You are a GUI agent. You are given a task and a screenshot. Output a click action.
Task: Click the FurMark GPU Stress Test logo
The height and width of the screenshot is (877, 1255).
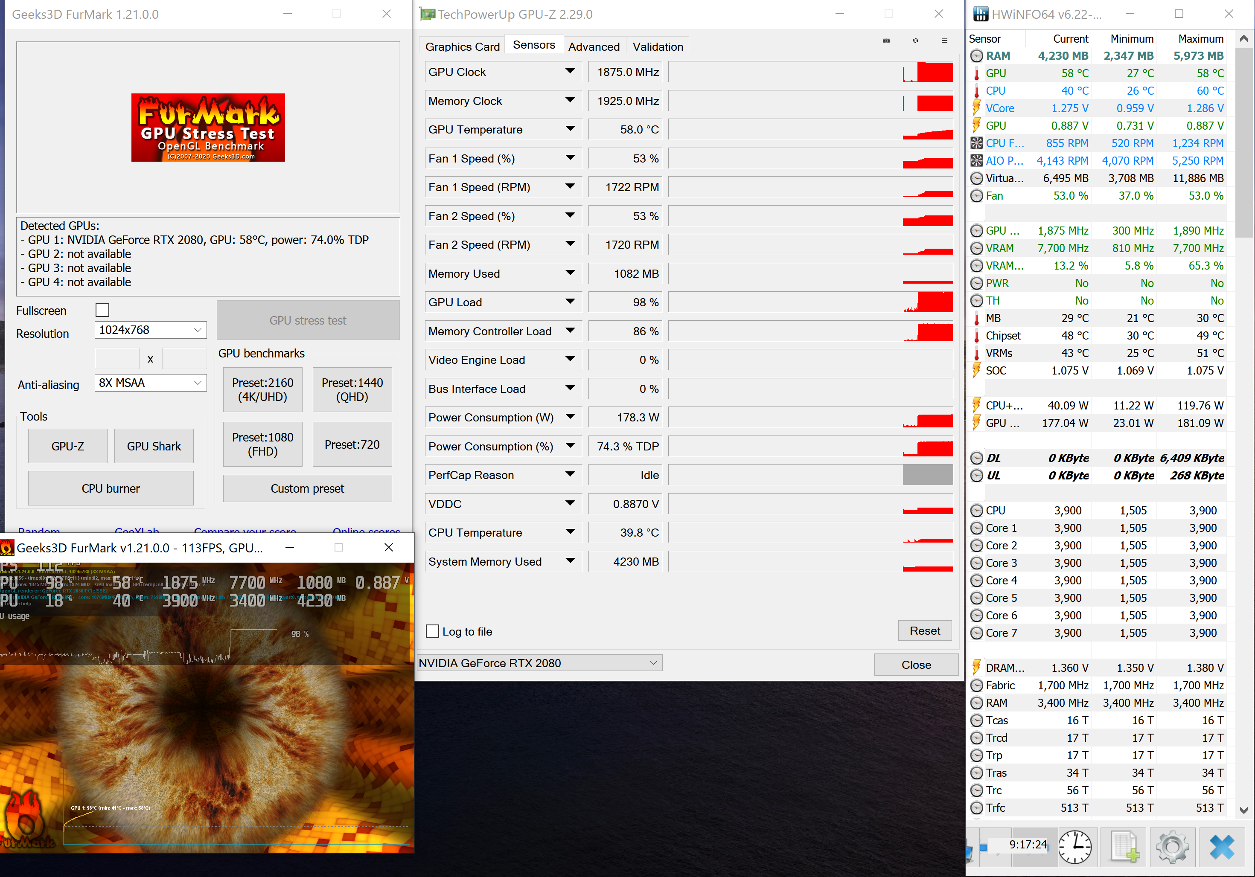(208, 127)
